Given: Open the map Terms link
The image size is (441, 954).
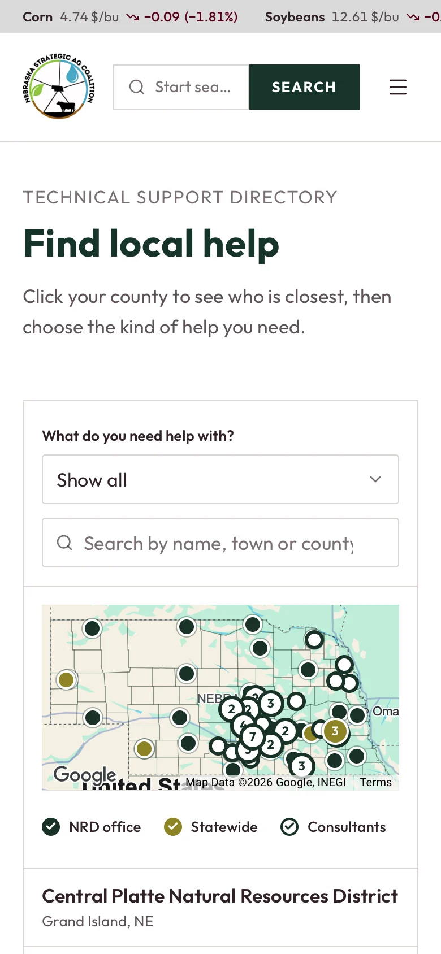Looking at the screenshot, I should (x=376, y=782).
